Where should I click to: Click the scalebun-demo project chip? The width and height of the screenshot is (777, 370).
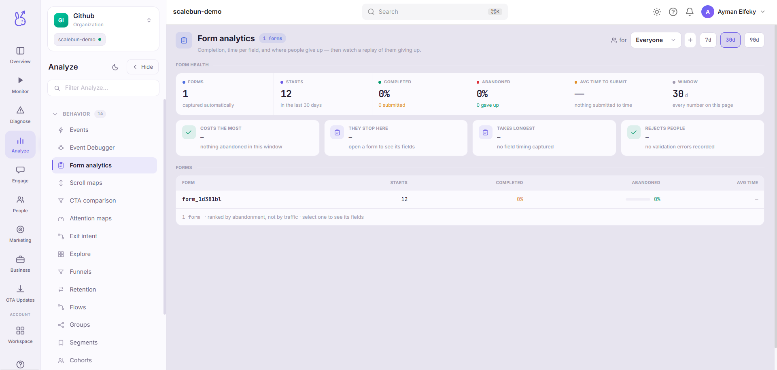80,40
